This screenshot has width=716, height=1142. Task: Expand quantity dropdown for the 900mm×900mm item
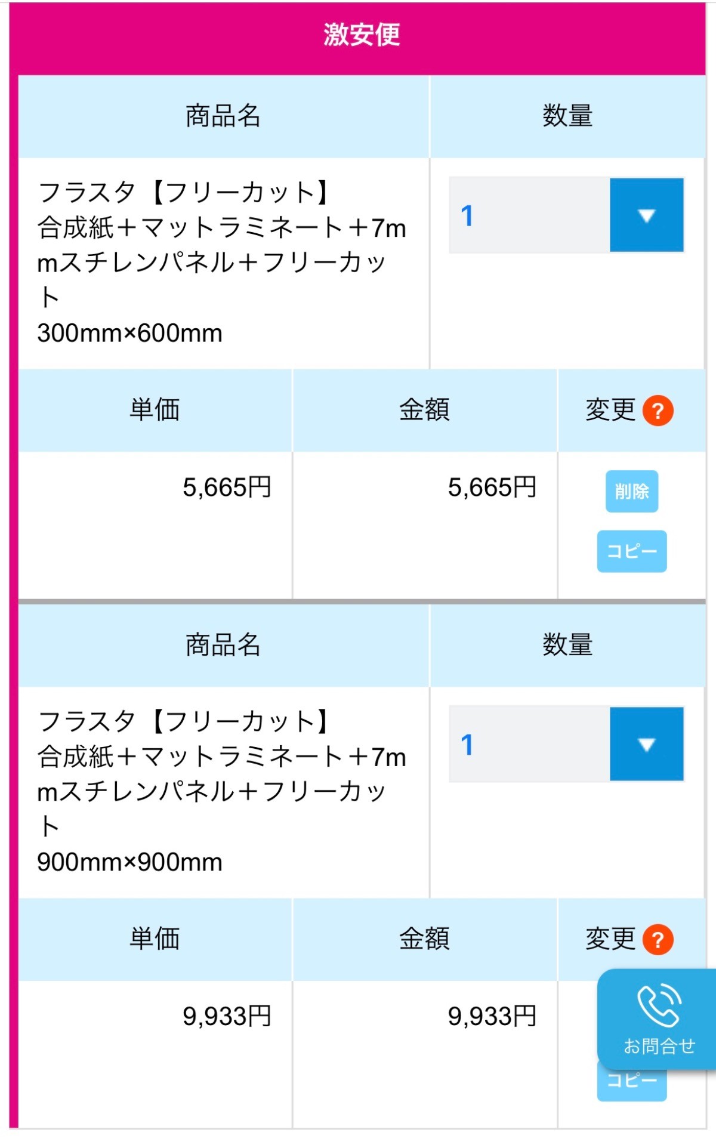click(646, 744)
